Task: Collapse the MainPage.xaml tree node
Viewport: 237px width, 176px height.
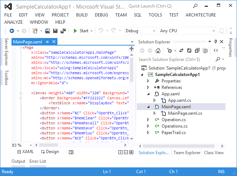Action: tap(148, 107)
